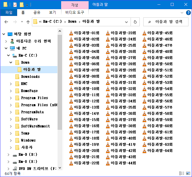Click the 내 PC computer icon
The height and width of the screenshot is (177, 192).
pyautogui.click(x=12, y=48)
